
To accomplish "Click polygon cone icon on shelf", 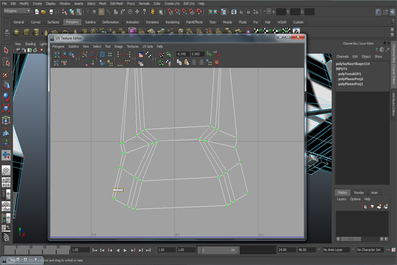I will [46, 32].
